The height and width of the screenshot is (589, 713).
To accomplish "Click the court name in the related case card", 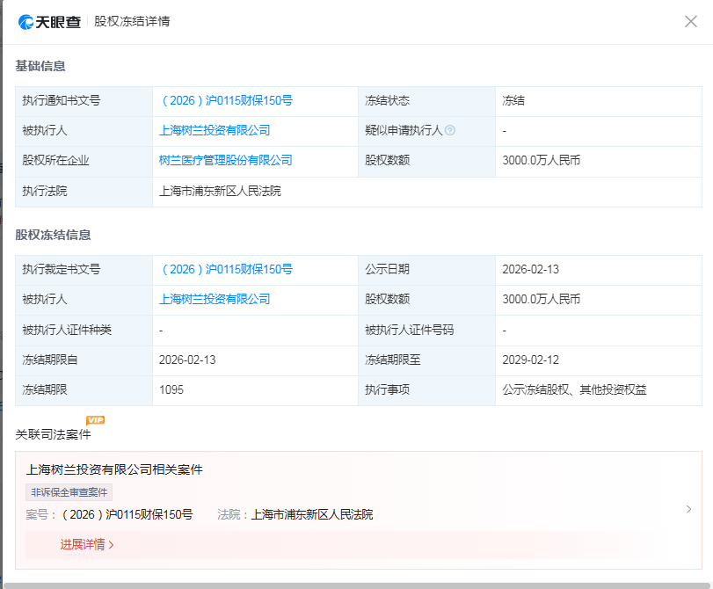I will [312, 514].
